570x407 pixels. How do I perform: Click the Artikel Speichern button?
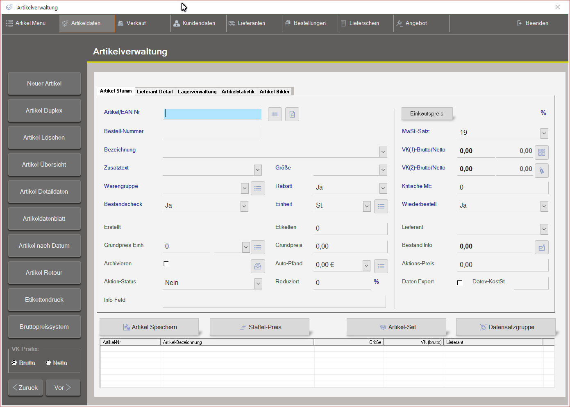pos(149,327)
